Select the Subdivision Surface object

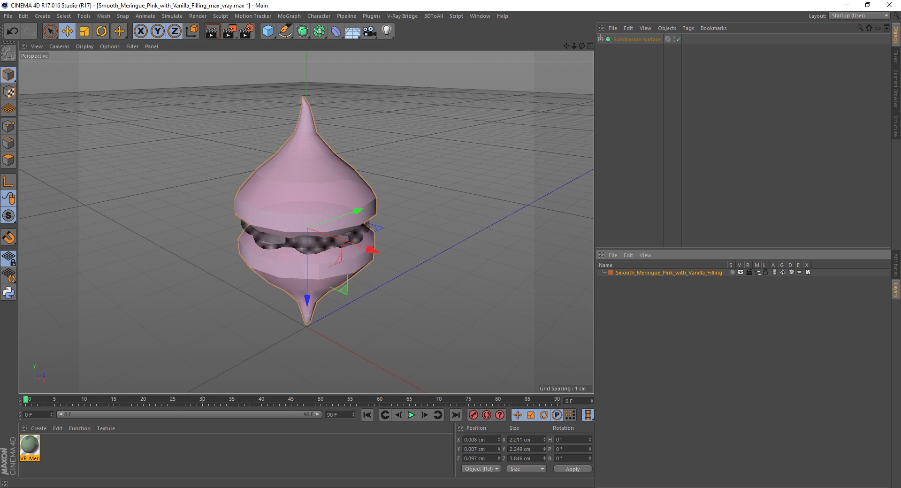pyautogui.click(x=637, y=39)
